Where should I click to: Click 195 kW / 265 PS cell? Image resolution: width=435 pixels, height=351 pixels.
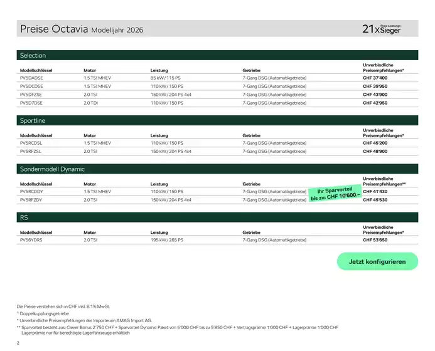coord(167,240)
